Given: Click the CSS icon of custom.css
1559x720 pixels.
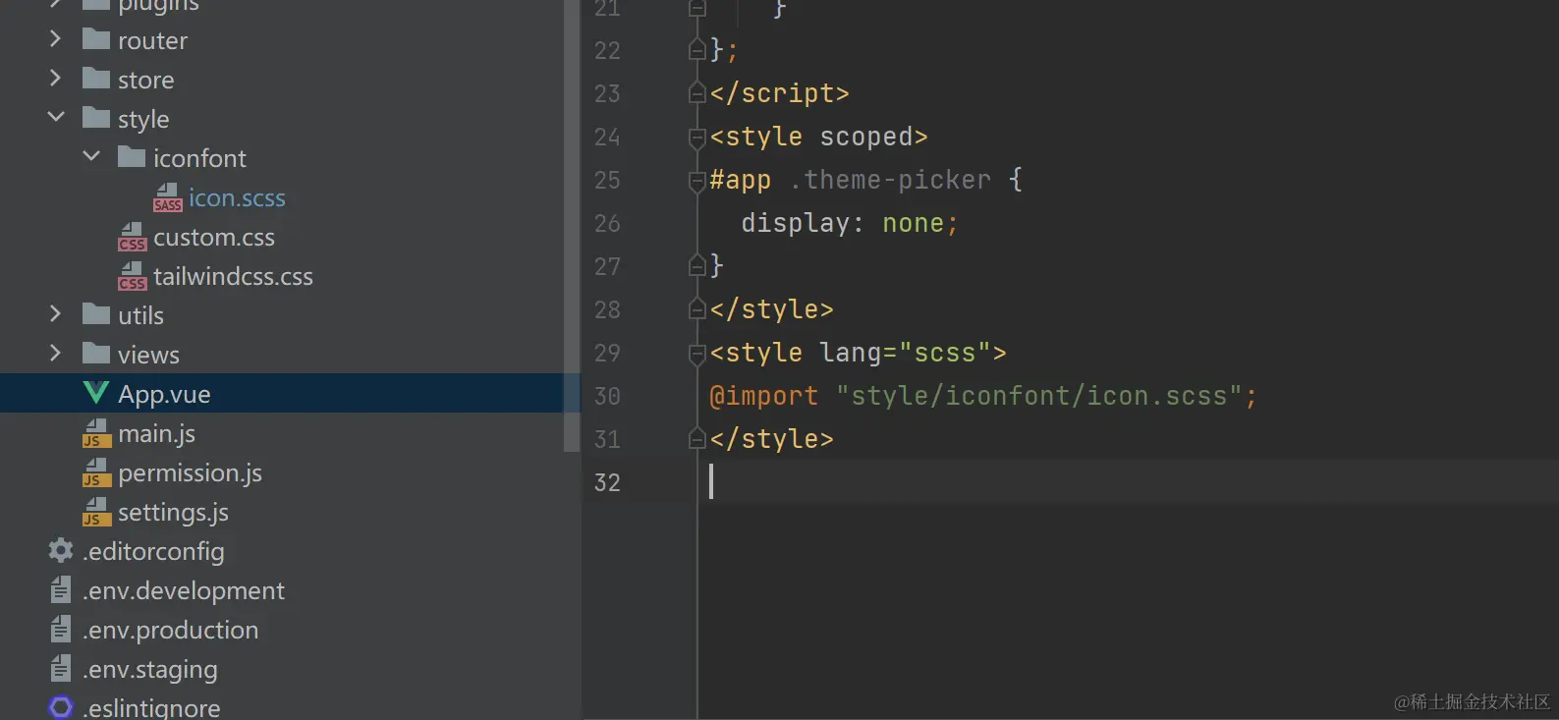Looking at the screenshot, I should coord(132,237).
